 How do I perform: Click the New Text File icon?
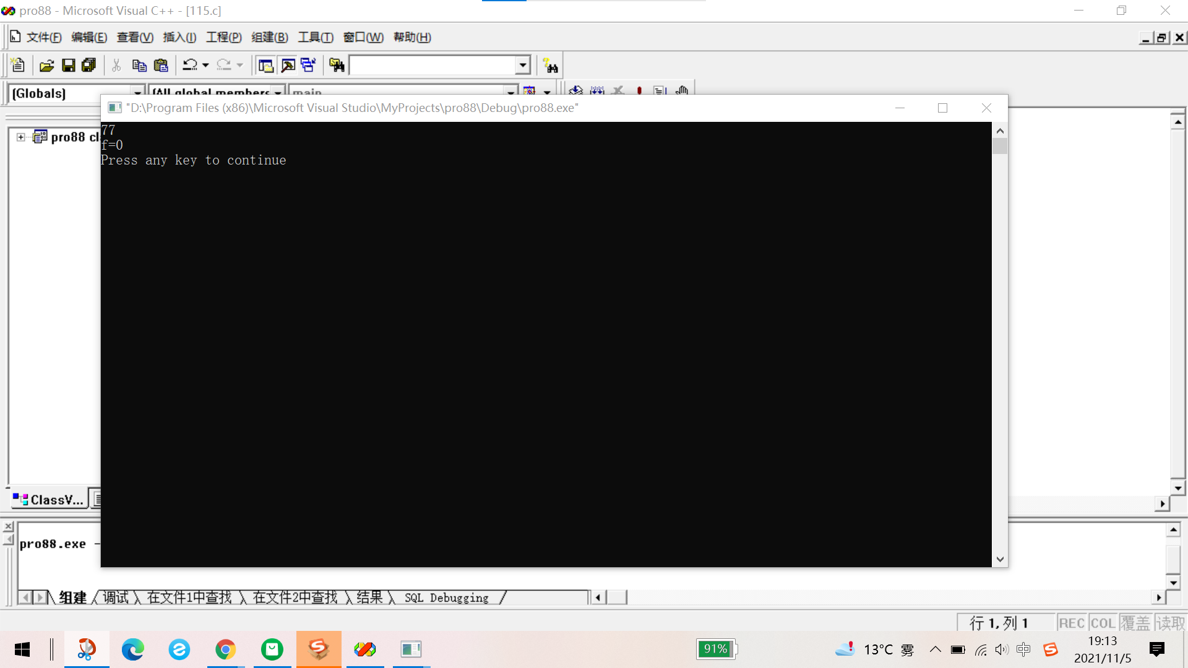[17, 65]
